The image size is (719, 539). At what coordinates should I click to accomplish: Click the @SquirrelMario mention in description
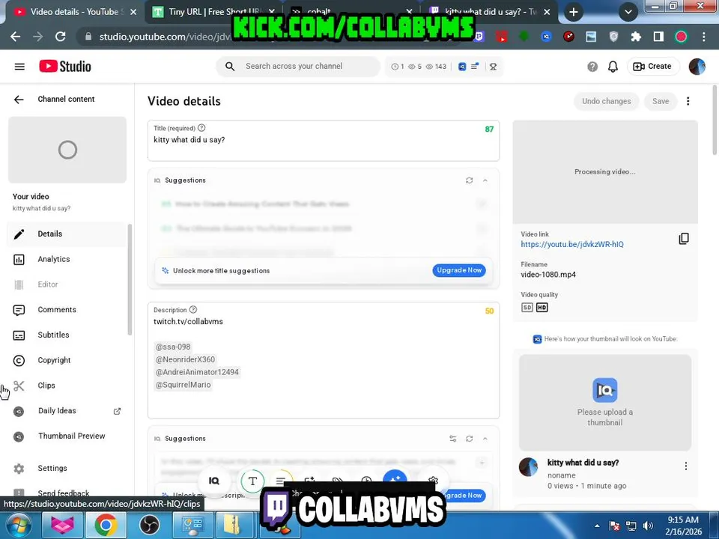click(x=183, y=385)
